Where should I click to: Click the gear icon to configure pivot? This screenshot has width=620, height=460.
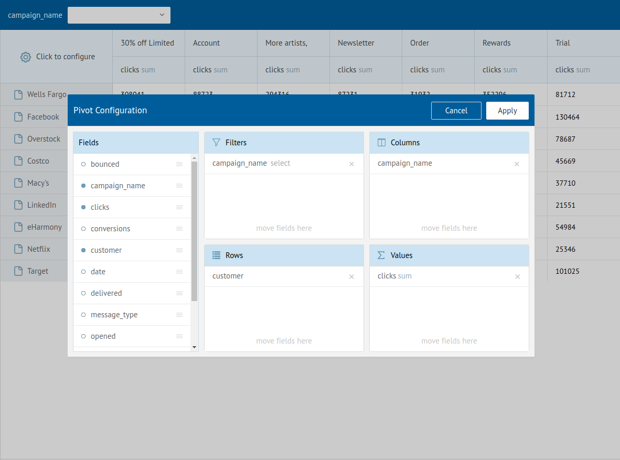[25, 57]
